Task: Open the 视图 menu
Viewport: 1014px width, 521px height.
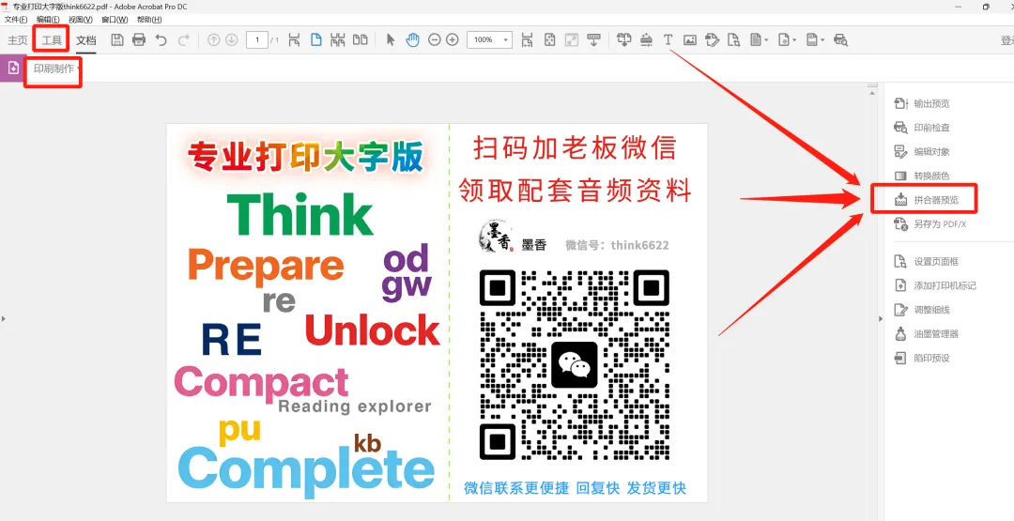Action: [80, 20]
